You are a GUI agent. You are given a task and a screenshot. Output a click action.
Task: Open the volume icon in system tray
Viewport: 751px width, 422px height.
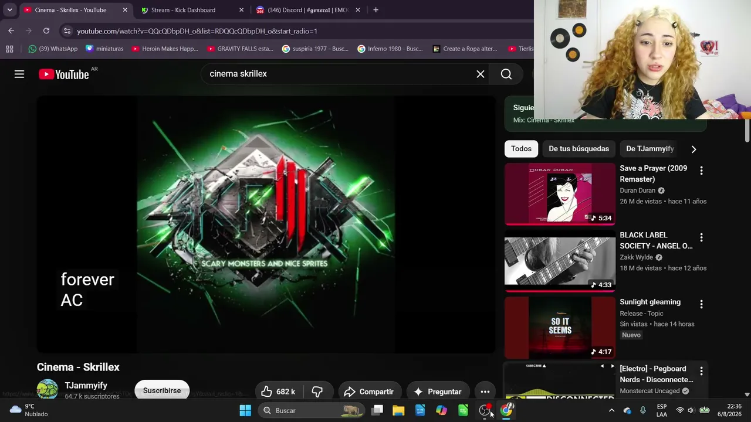[x=691, y=410]
